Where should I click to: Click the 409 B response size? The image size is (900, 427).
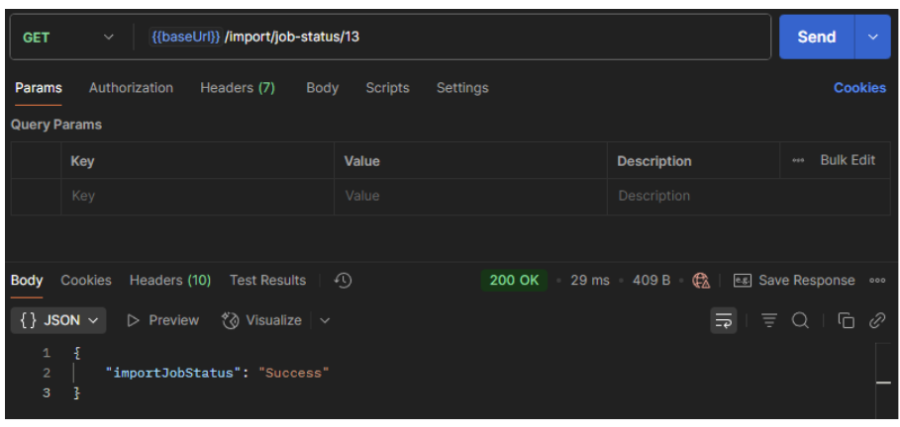[651, 281]
